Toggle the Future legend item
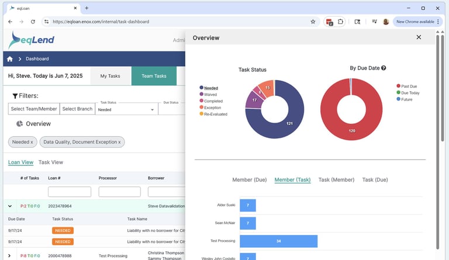449x260 pixels. pos(405,99)
